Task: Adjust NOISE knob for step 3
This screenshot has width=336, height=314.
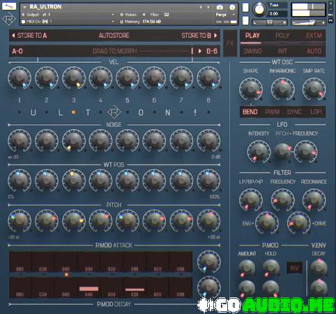Action: click(x=74, y=140)
